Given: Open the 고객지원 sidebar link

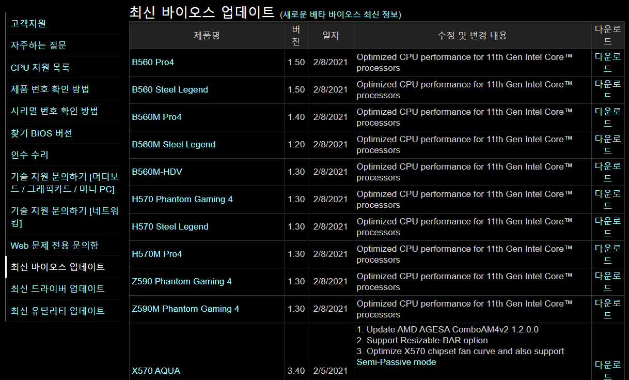Looking at the screenshot, I should [28, 23].
